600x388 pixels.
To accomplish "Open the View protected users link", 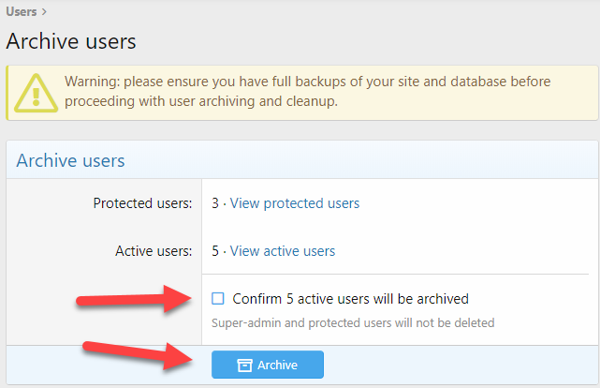I will (295, 203).
